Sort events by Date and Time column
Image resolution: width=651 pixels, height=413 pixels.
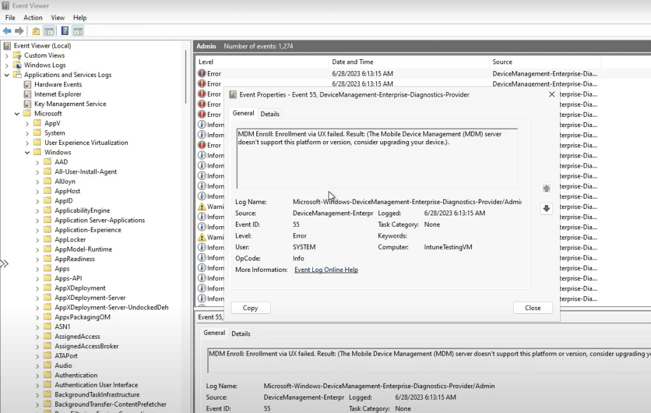352,62
